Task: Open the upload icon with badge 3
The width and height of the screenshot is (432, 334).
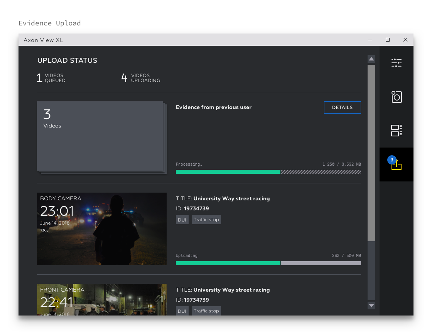Action: 396,164
